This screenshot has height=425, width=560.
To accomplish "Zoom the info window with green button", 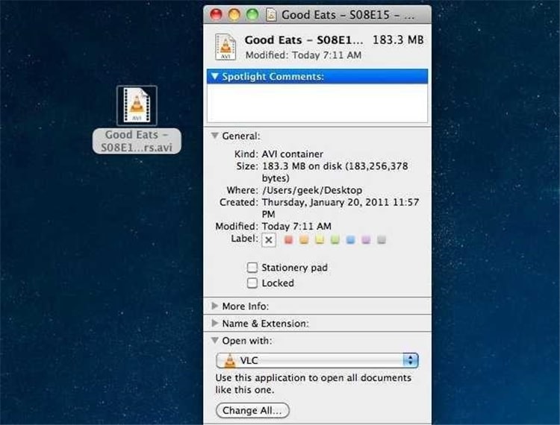I will coord(252,15).
